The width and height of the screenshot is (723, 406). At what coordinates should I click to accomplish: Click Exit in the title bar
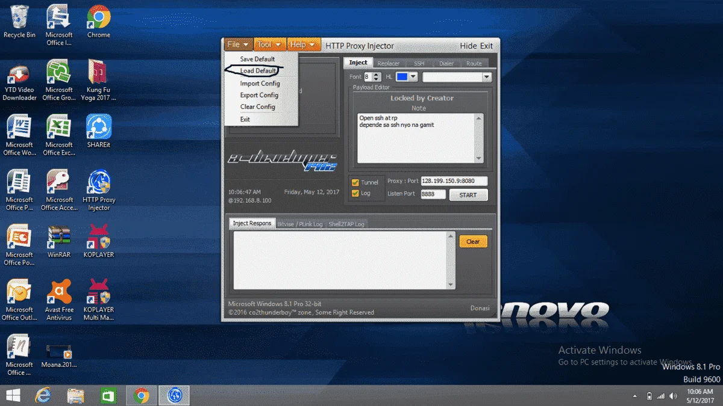click(x=486, y=46)
